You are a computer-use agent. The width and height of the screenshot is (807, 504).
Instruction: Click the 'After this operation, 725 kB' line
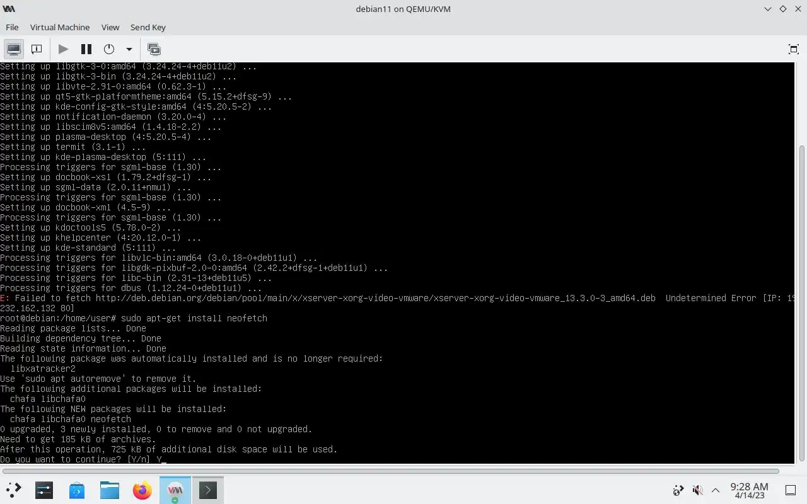[169, 449]
